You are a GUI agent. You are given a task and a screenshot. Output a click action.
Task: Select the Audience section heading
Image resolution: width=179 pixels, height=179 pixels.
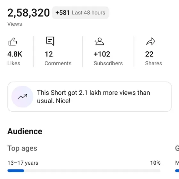click(x=25, y=131)
